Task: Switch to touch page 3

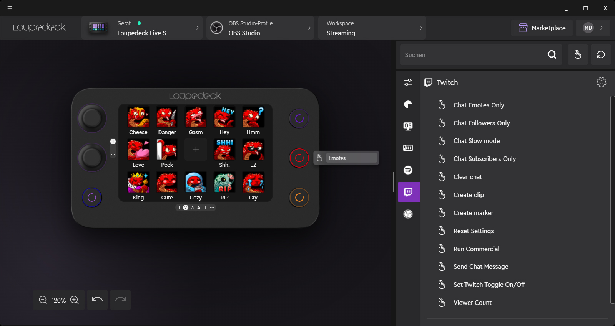Action: pyautogui.click(x=192, y=207)
